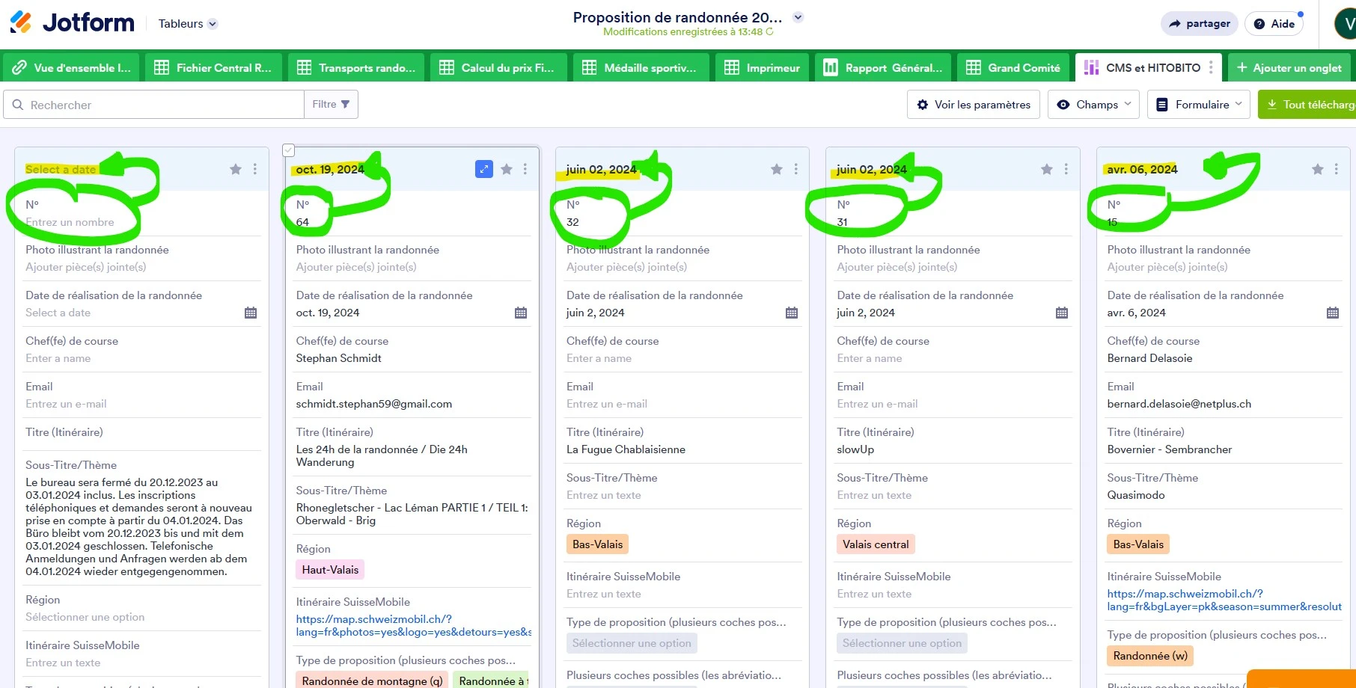
Task: Tick the checkbox on oct. 19 card
Action: click(x=289, y=150)
